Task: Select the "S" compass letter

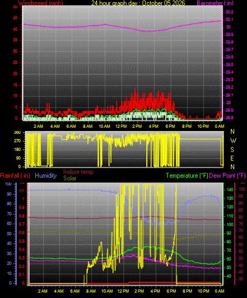Action: 232,150
